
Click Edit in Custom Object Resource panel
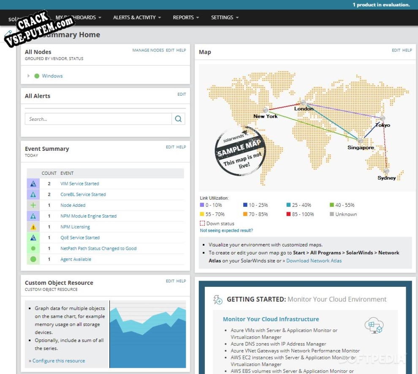170,281
